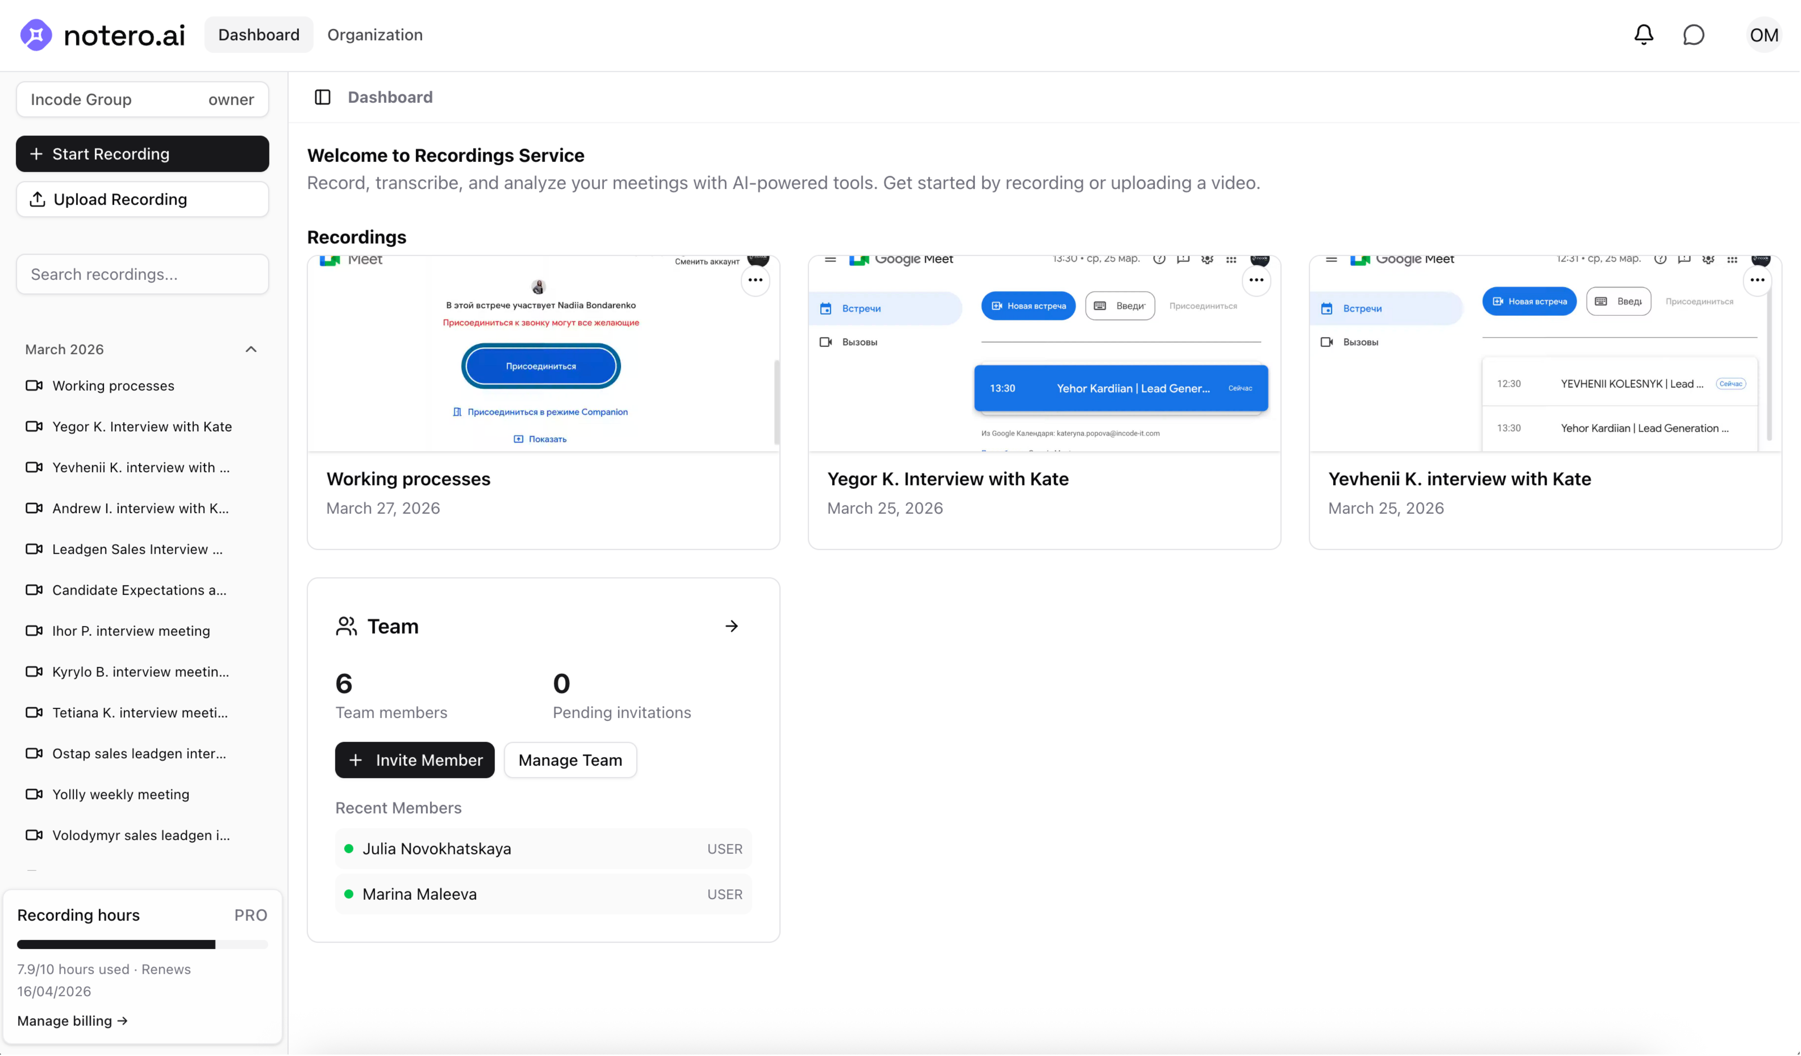Viewport: 1801px width, 1056px height.
Task: Click the recording hours usage bar
Action: click(142, 944)
